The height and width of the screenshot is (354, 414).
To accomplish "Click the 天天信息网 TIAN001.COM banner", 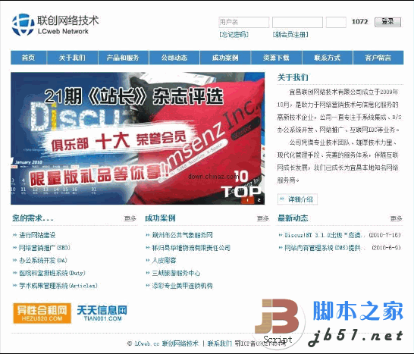I will point(102,313).
